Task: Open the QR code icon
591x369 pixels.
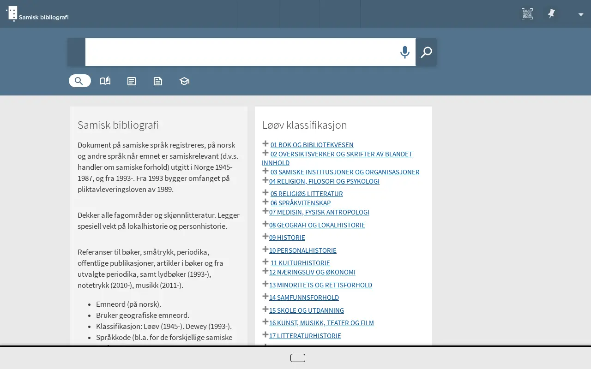Action: tap(527, 14)
